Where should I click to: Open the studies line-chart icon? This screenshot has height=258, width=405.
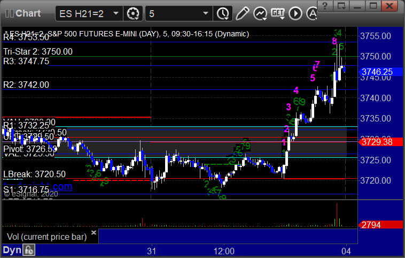coord(260,13)
